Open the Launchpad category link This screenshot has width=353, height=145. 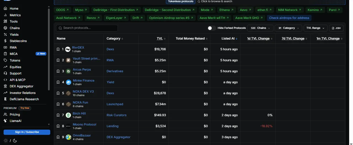tap(115, 104)
